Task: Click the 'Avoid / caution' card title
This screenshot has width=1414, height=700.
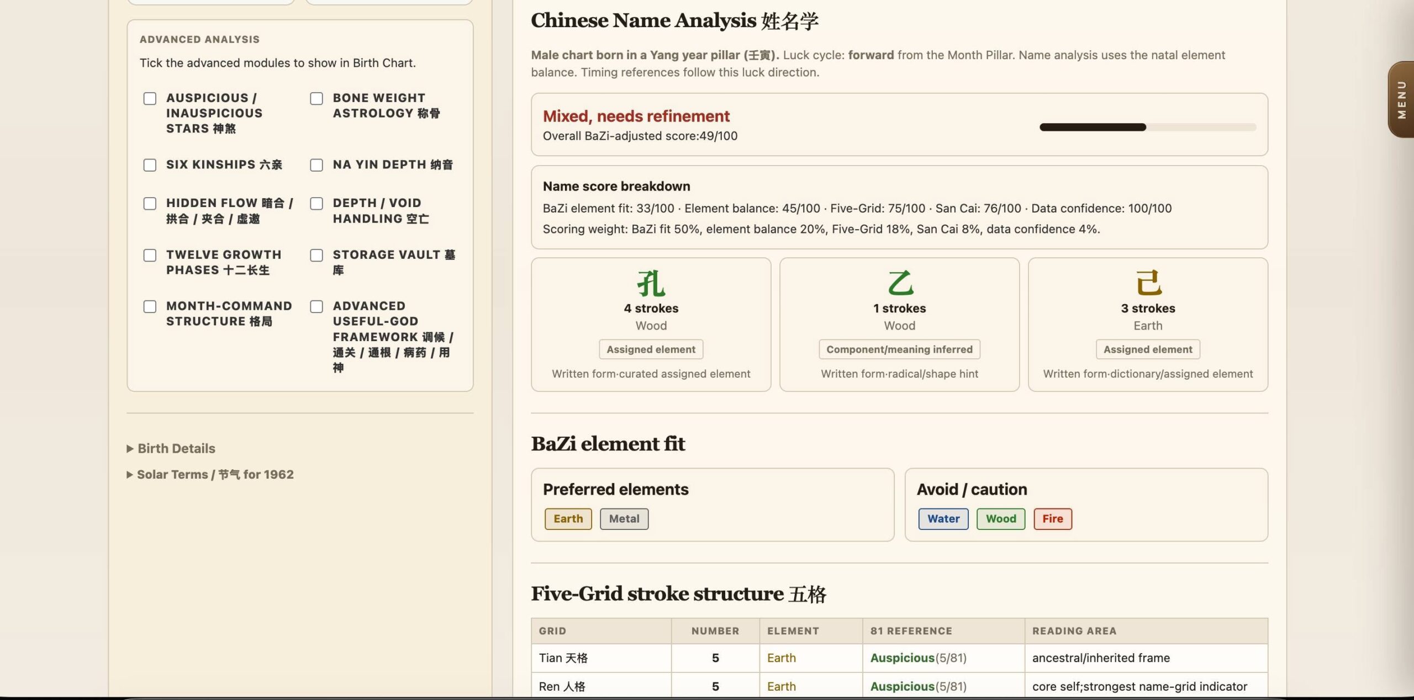Action: (x=972, y=490)
